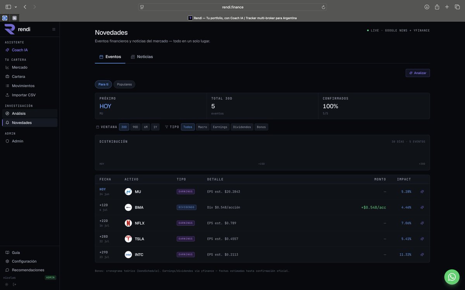Click the EPS est. $0.789 detail
This screenshot has height=290, width=465.
(222, 223)
